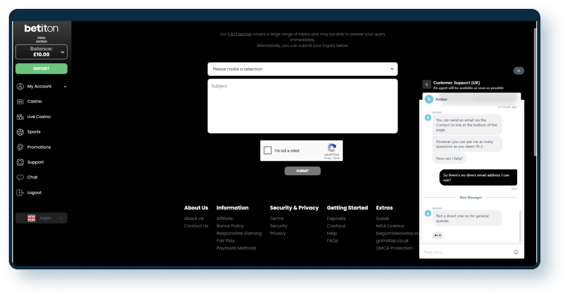Click the Promotions megaphone icon

(x=20, y=147)
